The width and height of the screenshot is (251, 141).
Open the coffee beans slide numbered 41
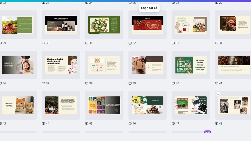click(234, 65)
